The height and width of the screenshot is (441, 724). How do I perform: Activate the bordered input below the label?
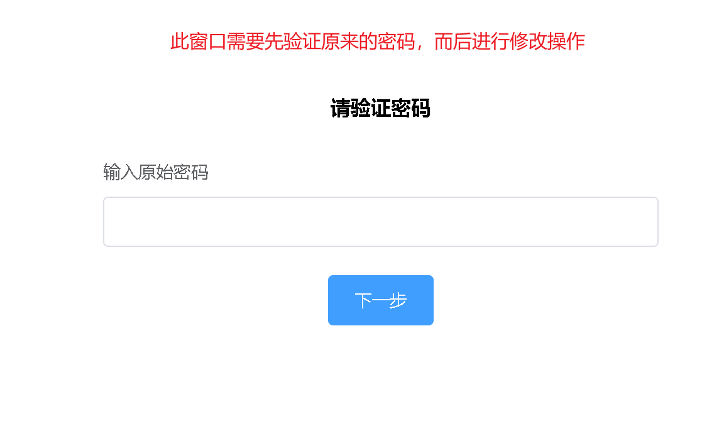click(x=380, y=222)
